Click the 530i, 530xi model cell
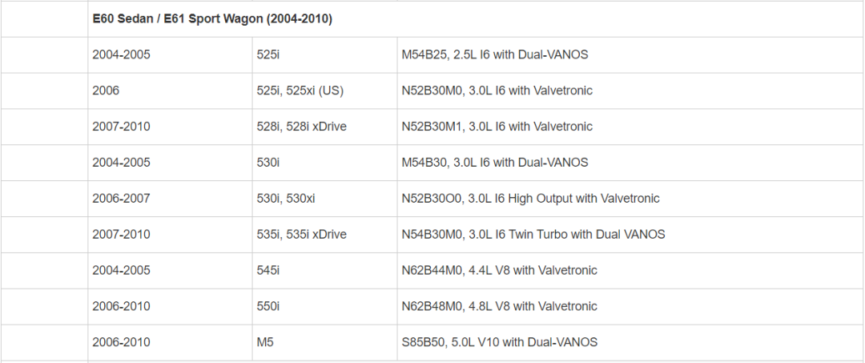 click(286, 199)
